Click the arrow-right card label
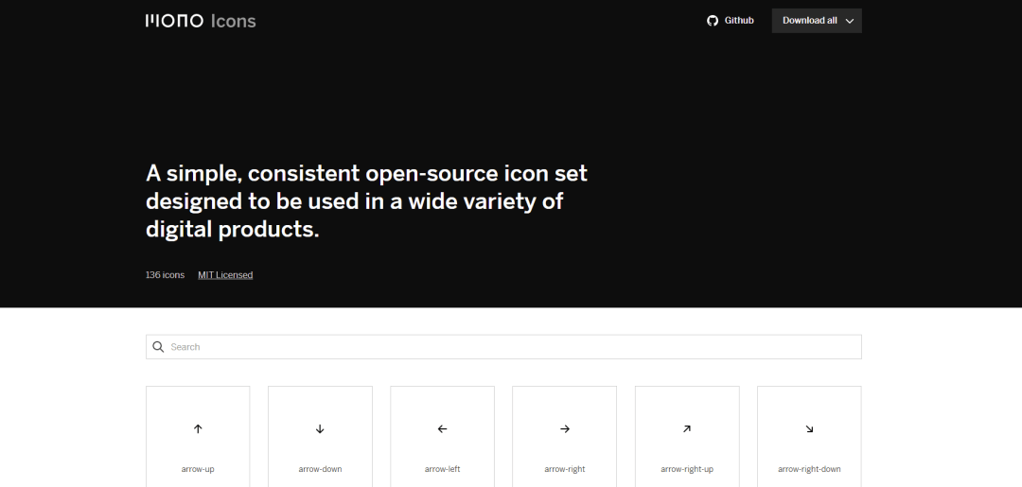 pos(565,469)
